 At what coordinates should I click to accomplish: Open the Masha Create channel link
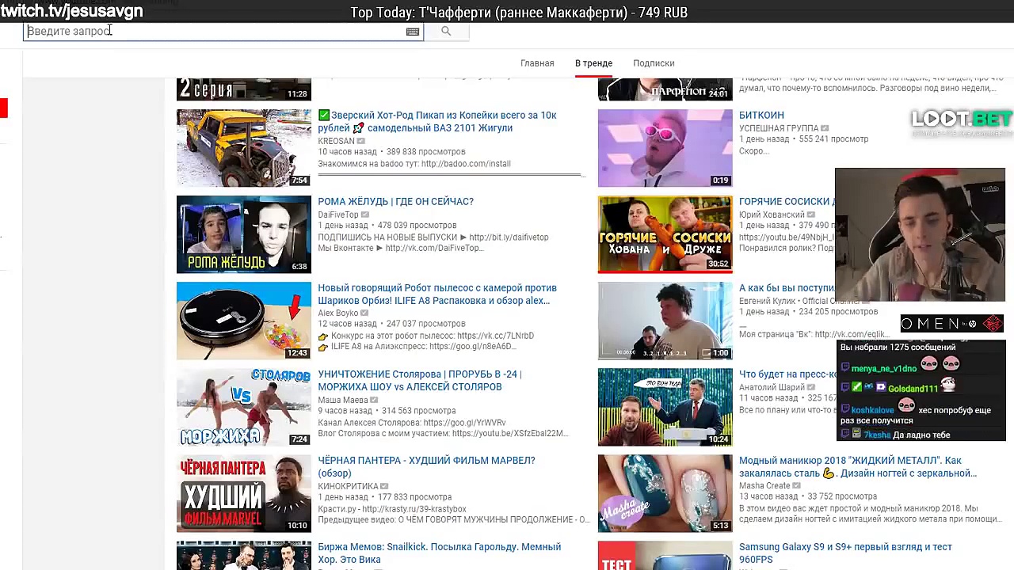click(764, 486)
